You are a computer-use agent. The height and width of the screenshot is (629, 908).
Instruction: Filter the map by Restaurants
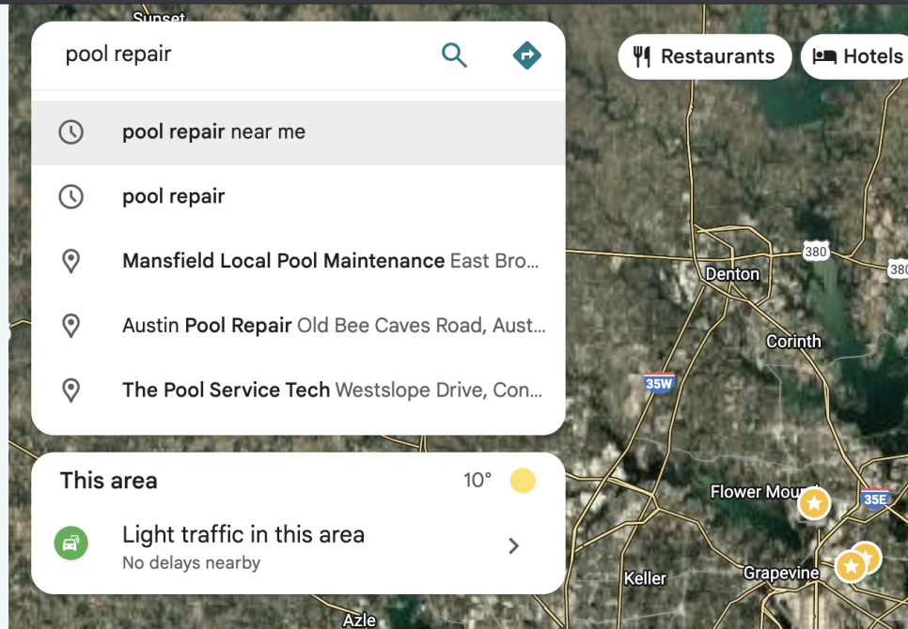point(704,56)
